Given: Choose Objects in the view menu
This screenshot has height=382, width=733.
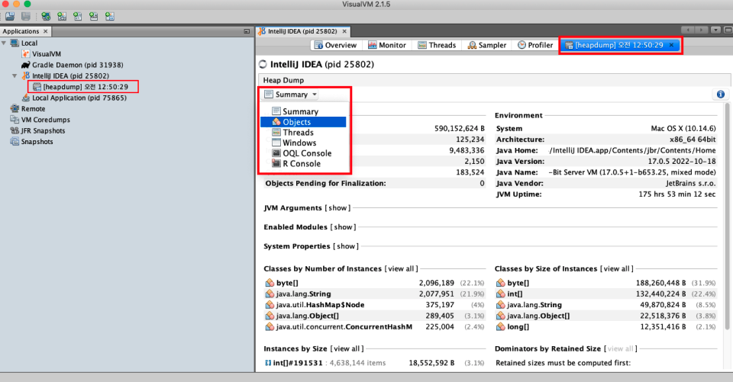Looking at the screenshot, I should click(x=303, y=122).
